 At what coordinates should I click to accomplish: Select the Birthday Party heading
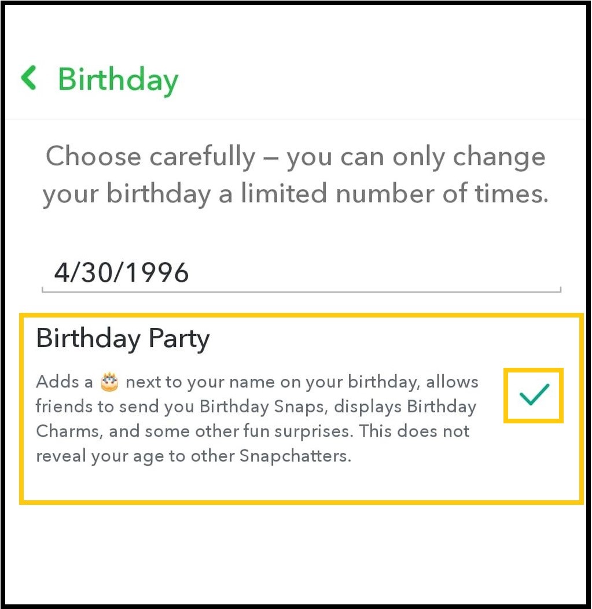click(x=123, y=338)
